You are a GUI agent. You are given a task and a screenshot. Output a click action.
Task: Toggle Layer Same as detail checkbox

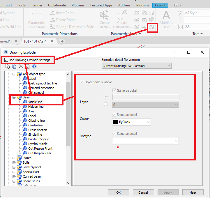point(114,91)
